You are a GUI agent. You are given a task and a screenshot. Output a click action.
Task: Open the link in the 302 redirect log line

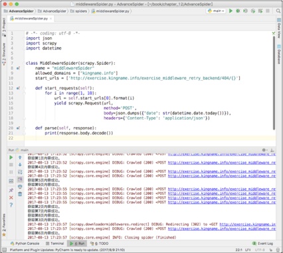248,225
